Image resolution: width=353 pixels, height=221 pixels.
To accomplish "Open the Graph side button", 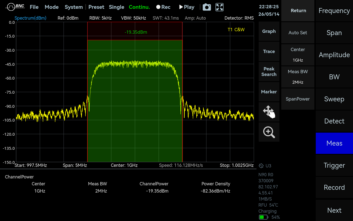I will (269, 31).
